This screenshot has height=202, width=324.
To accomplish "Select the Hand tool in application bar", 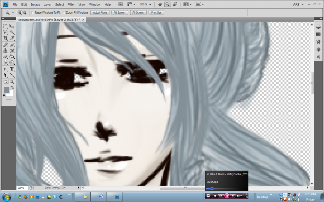I will point(160,4).
